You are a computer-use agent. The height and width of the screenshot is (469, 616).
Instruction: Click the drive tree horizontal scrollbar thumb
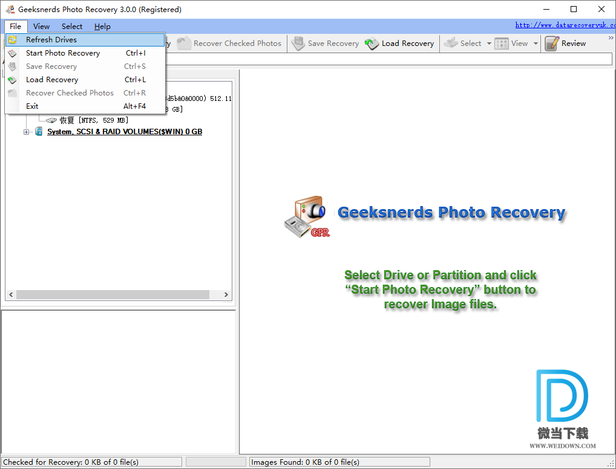[x=113, y=294]
